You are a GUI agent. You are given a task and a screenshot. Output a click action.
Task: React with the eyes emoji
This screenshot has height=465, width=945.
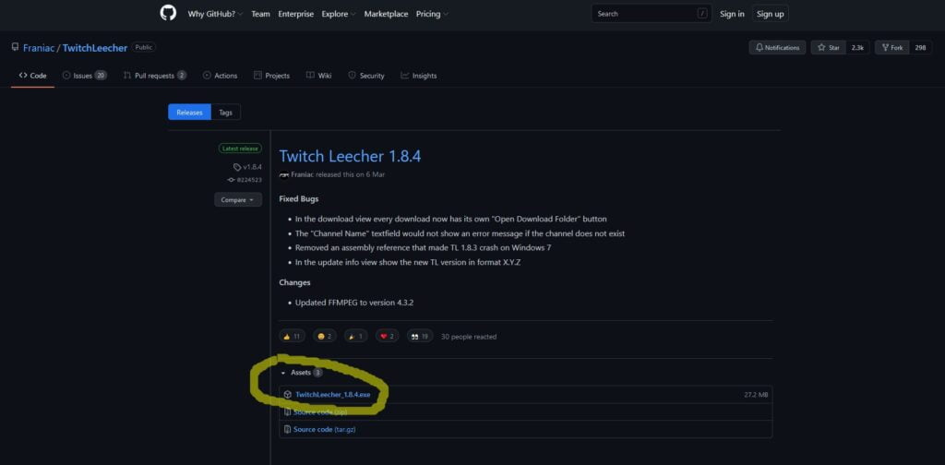420,337
